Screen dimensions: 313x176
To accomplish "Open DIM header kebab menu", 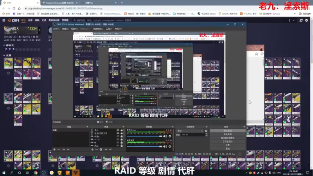I will [289, 20].
